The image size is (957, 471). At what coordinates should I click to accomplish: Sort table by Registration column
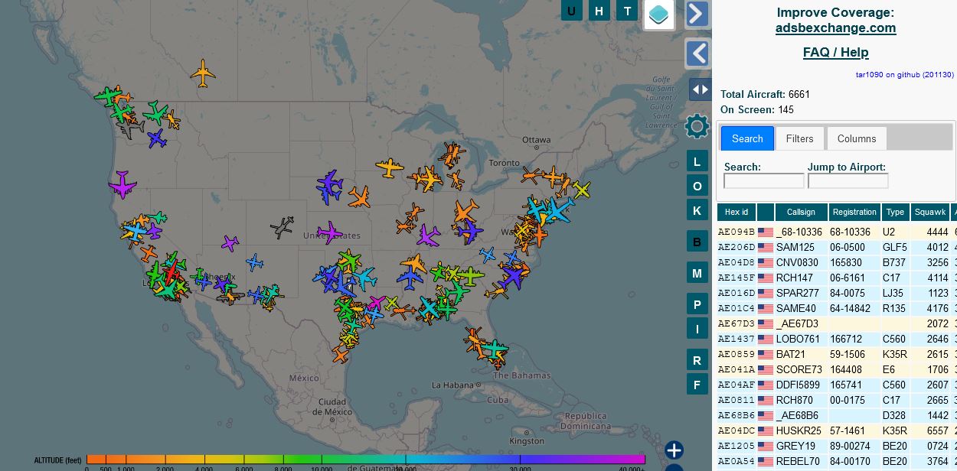coord(854,212)
